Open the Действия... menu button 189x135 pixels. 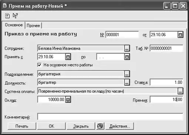coord(119,126)
